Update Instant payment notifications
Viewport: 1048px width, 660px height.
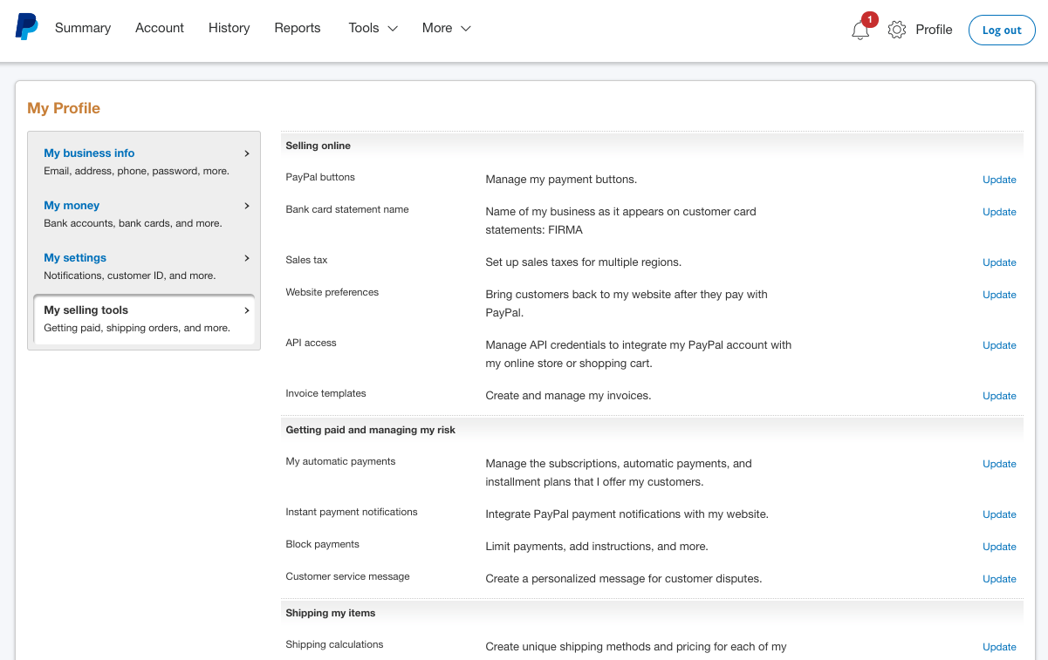click(x=999, y=514)
